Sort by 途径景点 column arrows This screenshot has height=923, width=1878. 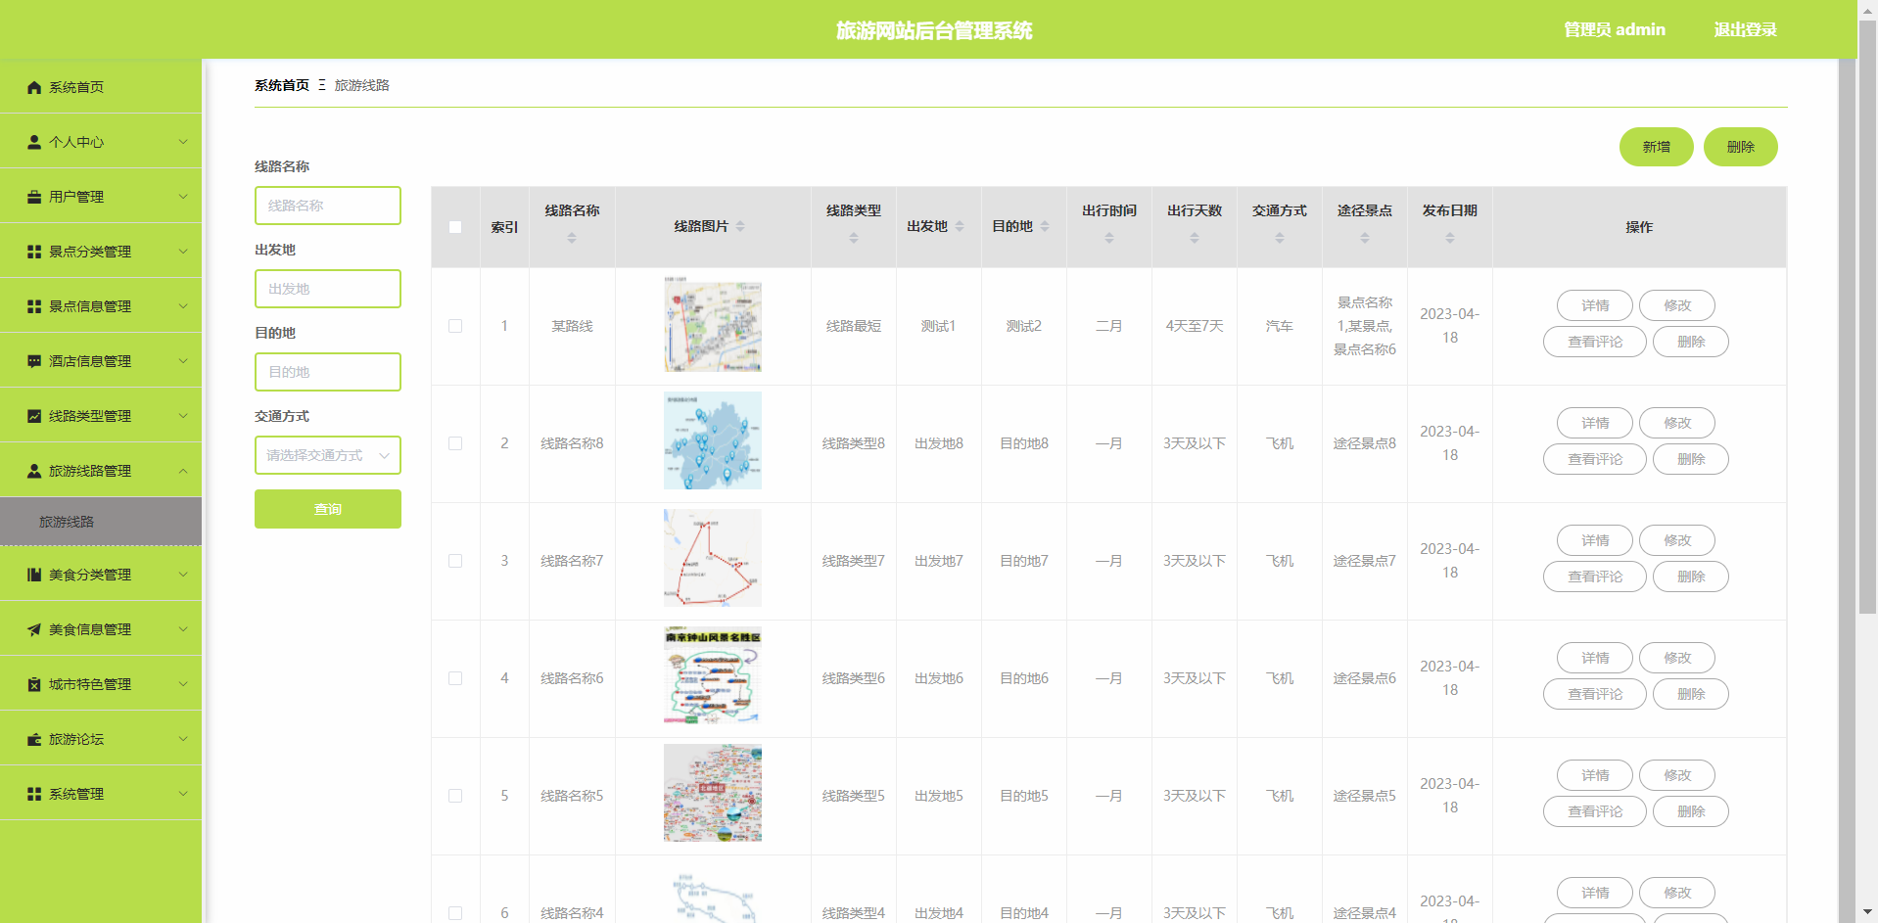(1365, 238)
